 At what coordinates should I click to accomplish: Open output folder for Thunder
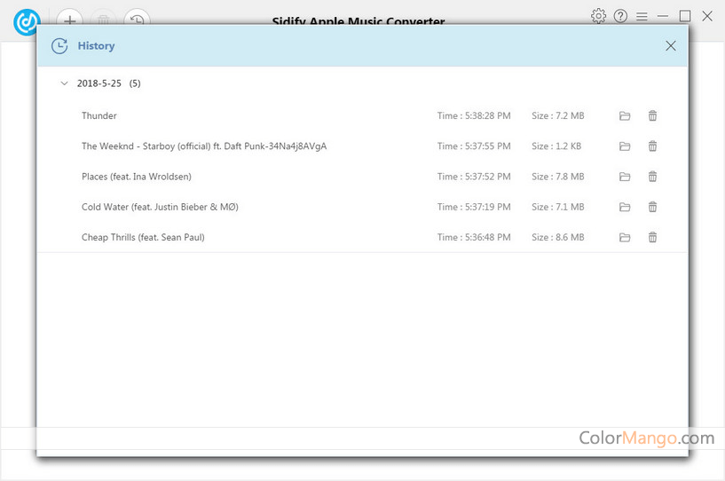coord(625,116)
